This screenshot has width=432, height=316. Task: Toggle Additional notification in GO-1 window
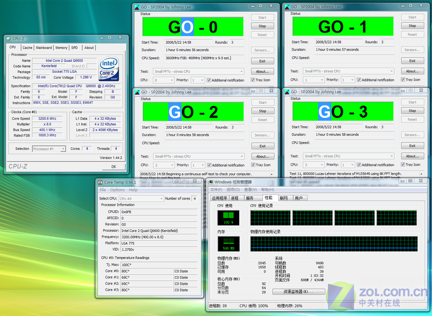click(x=359, y=80)
